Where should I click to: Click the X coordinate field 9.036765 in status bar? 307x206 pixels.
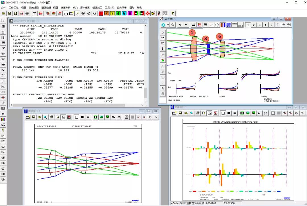coord(214,203)
